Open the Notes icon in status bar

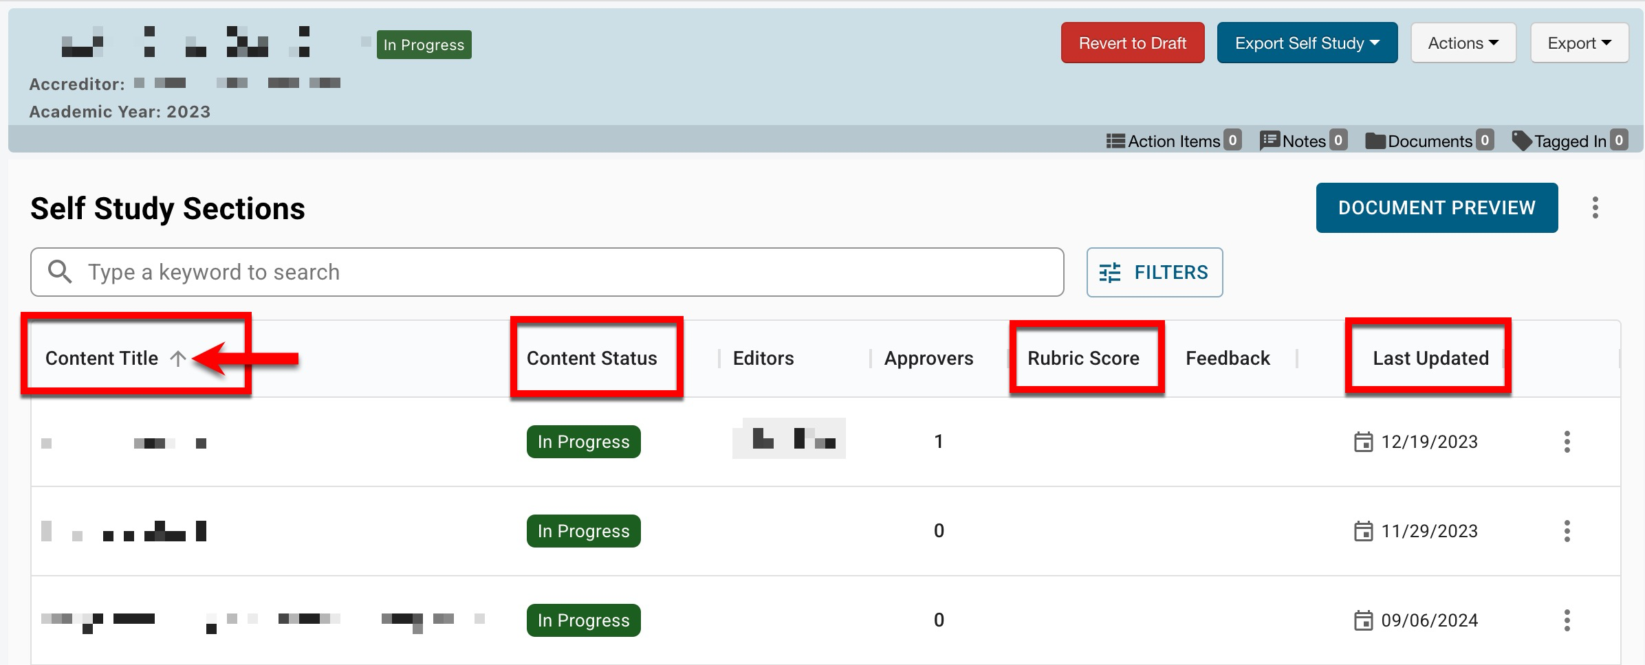(1270, 141)
